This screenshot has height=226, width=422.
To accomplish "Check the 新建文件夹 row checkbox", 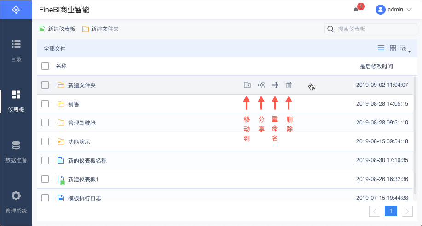I will point(45,85).
